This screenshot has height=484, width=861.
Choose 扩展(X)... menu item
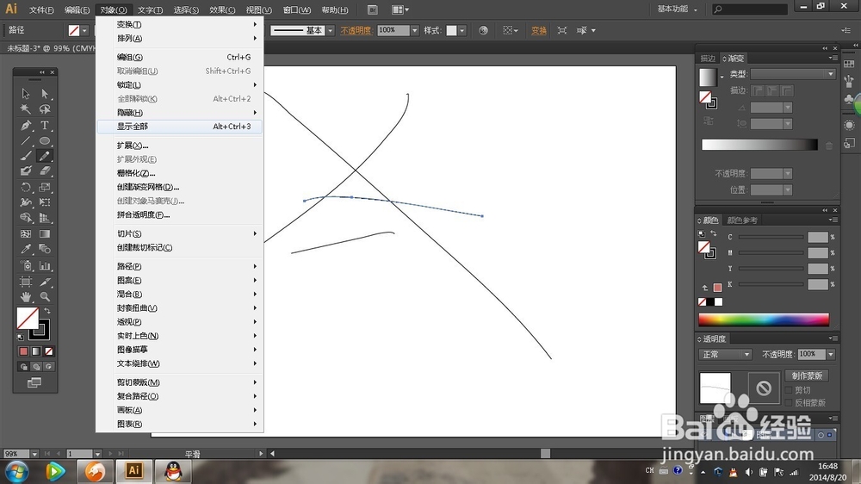click(x=180, y=146)
